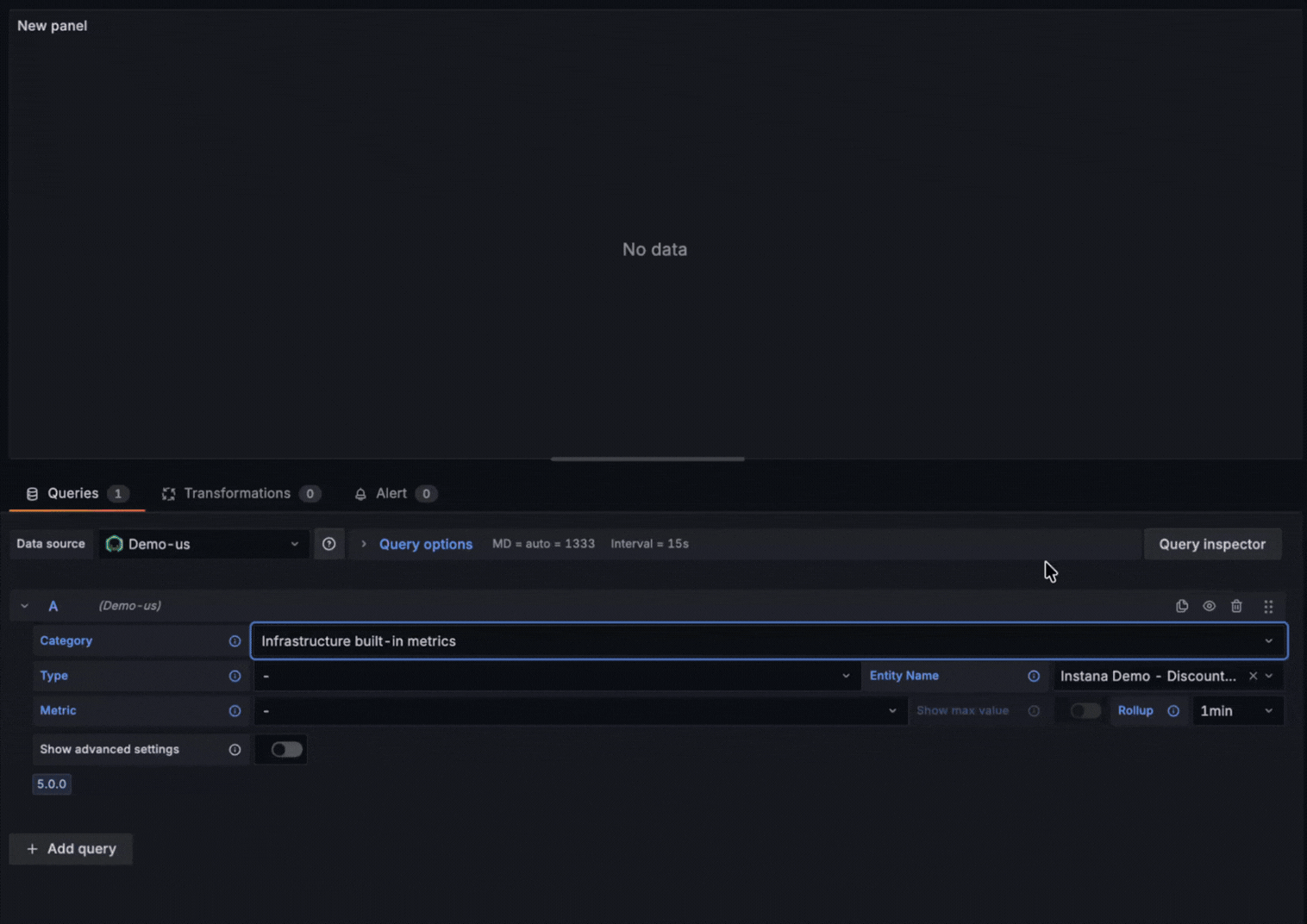Viewport: 1307px width, 924px height.
Task: Click the Interval = 15s text
Action: [649, 544]
